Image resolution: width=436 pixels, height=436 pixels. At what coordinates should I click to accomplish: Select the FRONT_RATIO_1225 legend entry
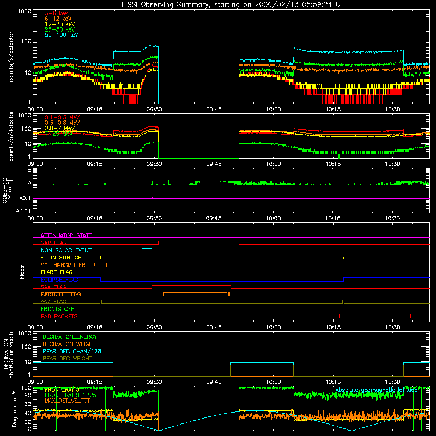coord(70,396)
